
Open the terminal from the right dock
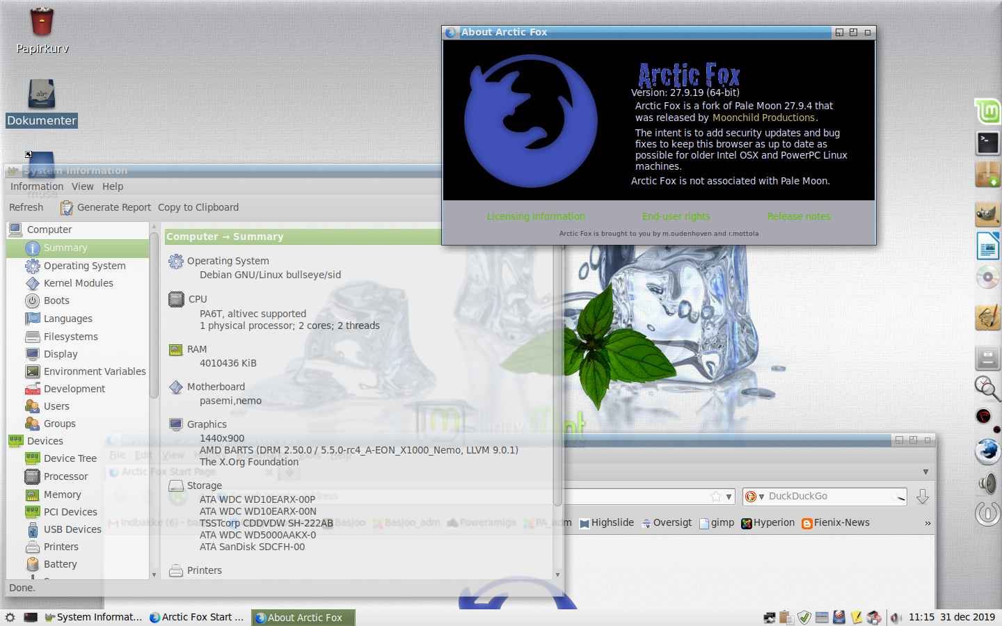987,143
